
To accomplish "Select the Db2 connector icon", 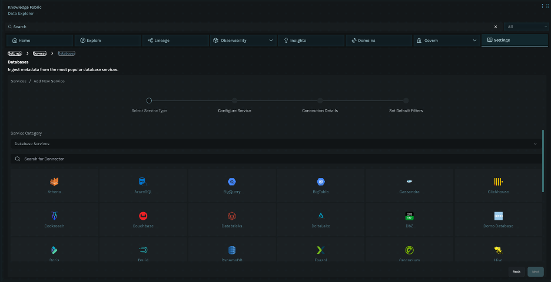I will (x=409, y=216).
